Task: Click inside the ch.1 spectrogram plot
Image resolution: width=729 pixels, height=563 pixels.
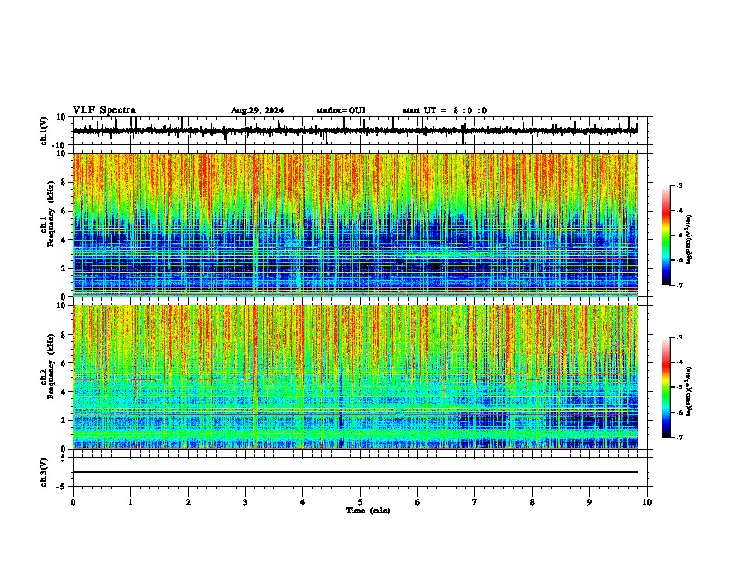Action: pyautogui.click(x=354, y=224)
